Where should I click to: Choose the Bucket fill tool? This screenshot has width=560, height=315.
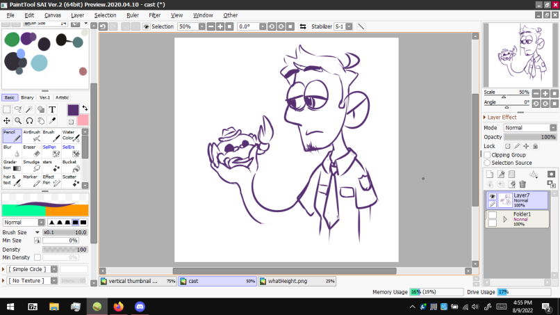(x=70, y=165)
